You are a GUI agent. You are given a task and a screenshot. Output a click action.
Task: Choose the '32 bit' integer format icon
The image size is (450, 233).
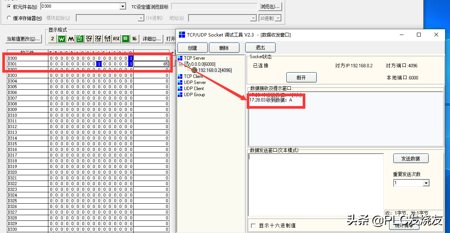click(x=89, y=39)
